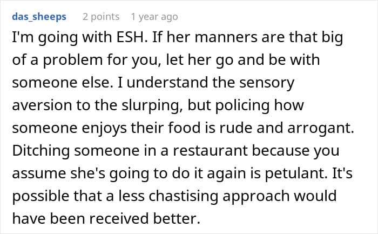378x234 pixels.
Task: Click the word 'enjoys' in the comment
Action: pos(104,129)
